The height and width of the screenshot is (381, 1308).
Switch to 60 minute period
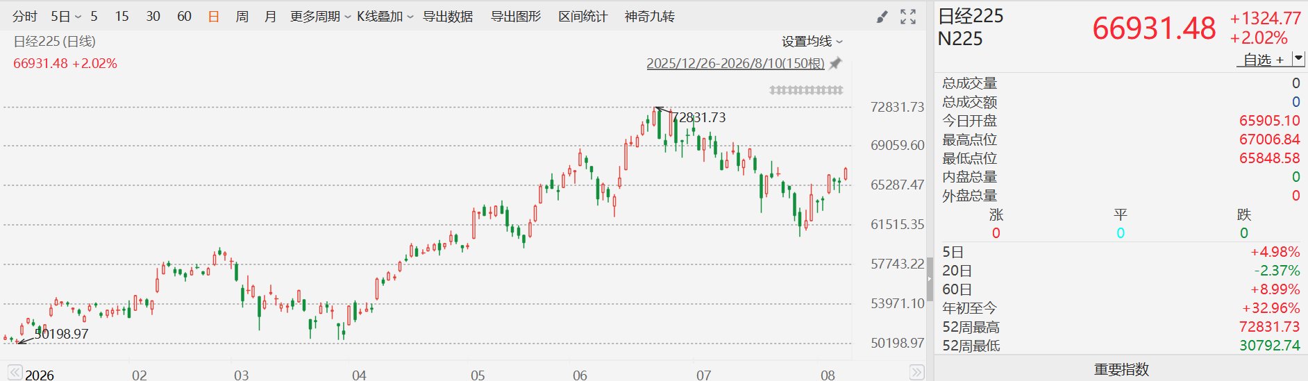[x=184, y=16]
